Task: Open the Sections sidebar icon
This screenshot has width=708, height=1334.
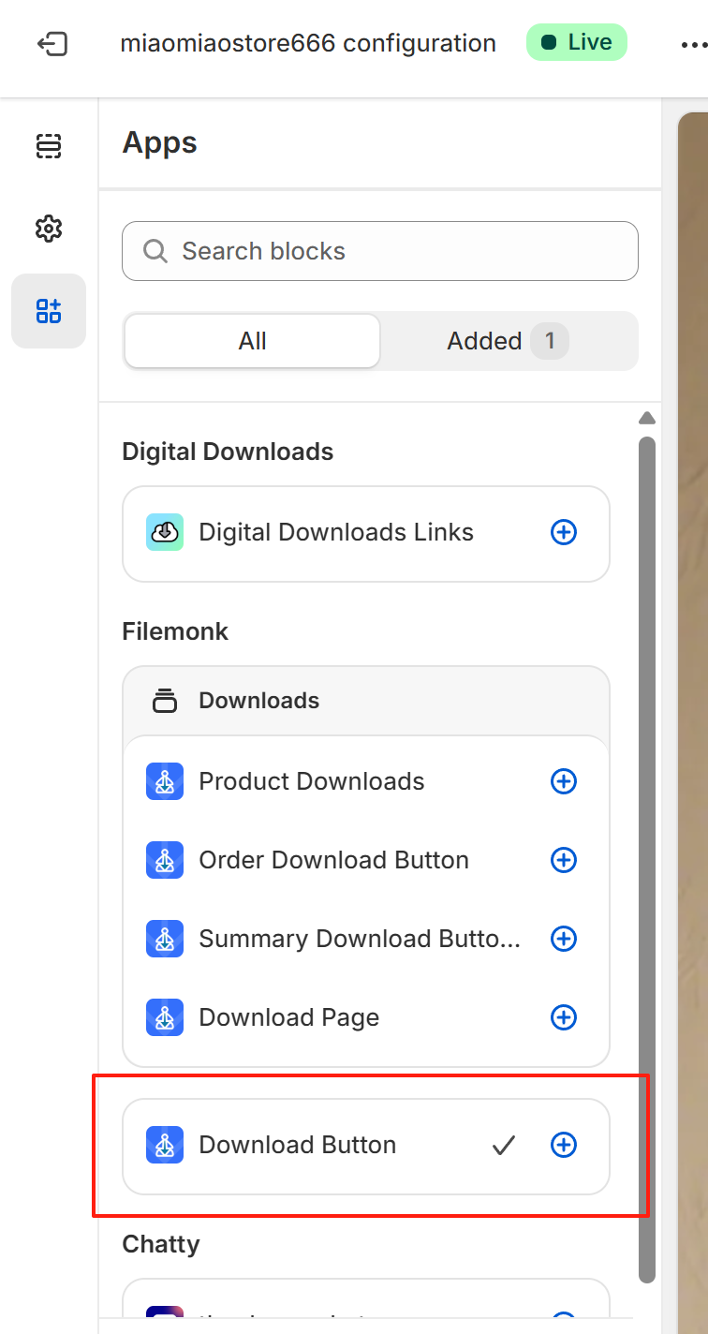Action: pyautogui.click(x=49, y=145)
